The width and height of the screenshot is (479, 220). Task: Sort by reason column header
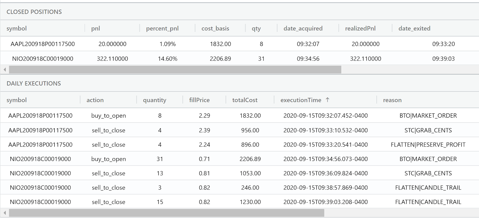[392, 100]
